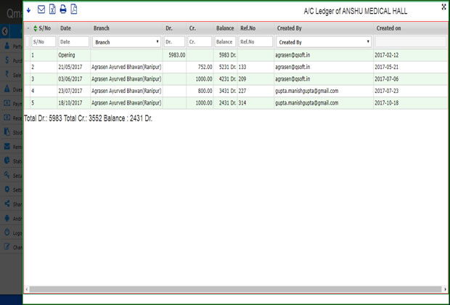Click the Cr. filter input
450x305 pixels.
[200, 41]
